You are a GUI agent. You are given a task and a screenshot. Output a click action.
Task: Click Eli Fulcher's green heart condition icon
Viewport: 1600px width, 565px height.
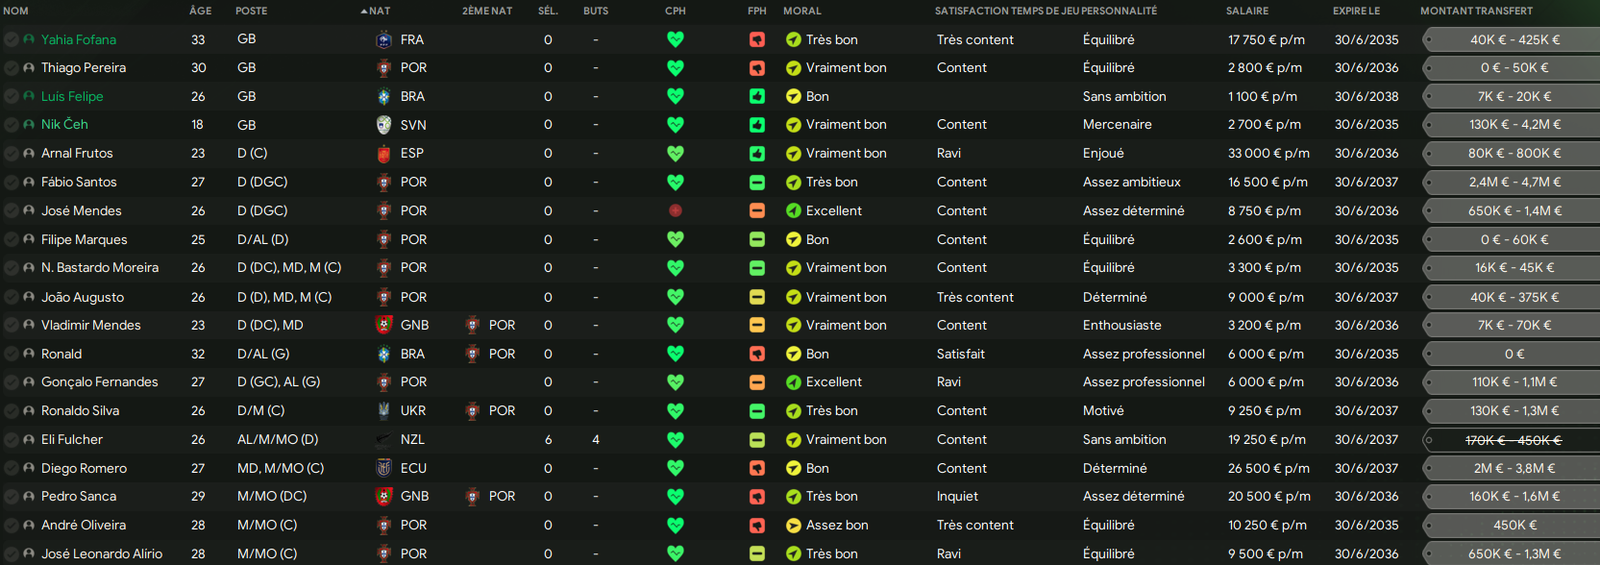(x=676, y=439)
